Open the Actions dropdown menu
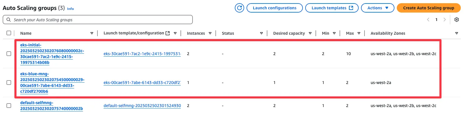Viewport: 464px width, 119px height. (x=377, y=8)
